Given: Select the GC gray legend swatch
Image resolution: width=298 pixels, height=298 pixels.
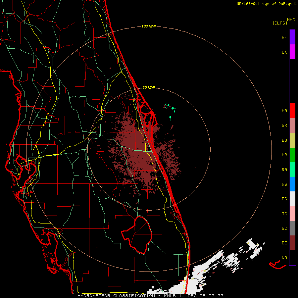Looking at the screenshot, I should [292, 228].
